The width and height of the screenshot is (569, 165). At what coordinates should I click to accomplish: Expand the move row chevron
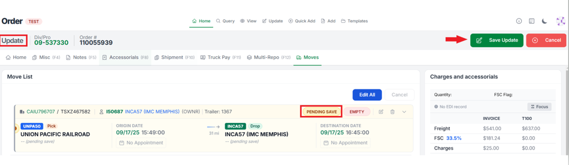(x=404, y=112)
